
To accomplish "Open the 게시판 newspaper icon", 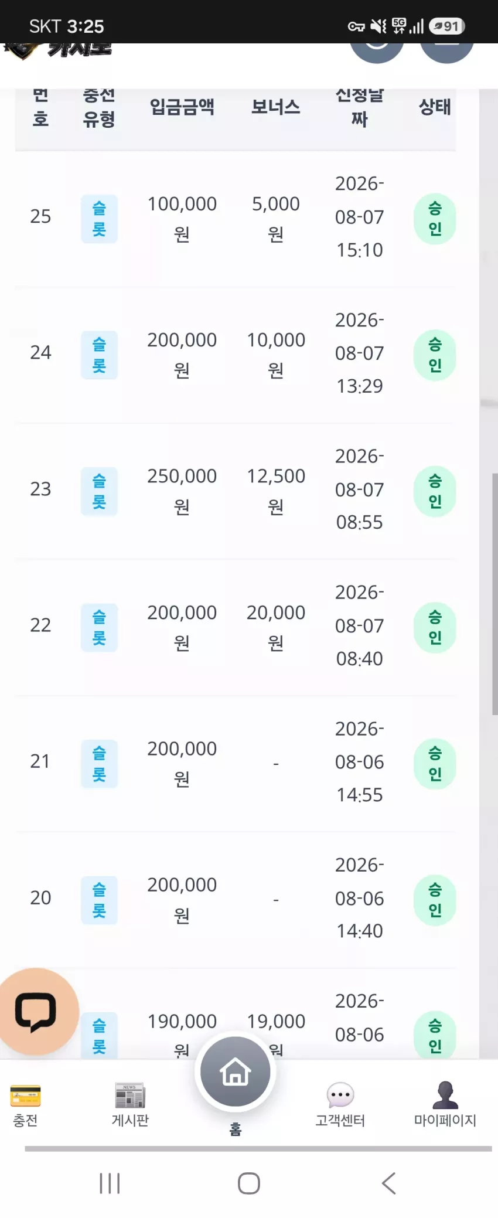I will point(130,1095).
